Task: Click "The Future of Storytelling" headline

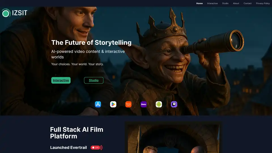Action: click(91, 43)
